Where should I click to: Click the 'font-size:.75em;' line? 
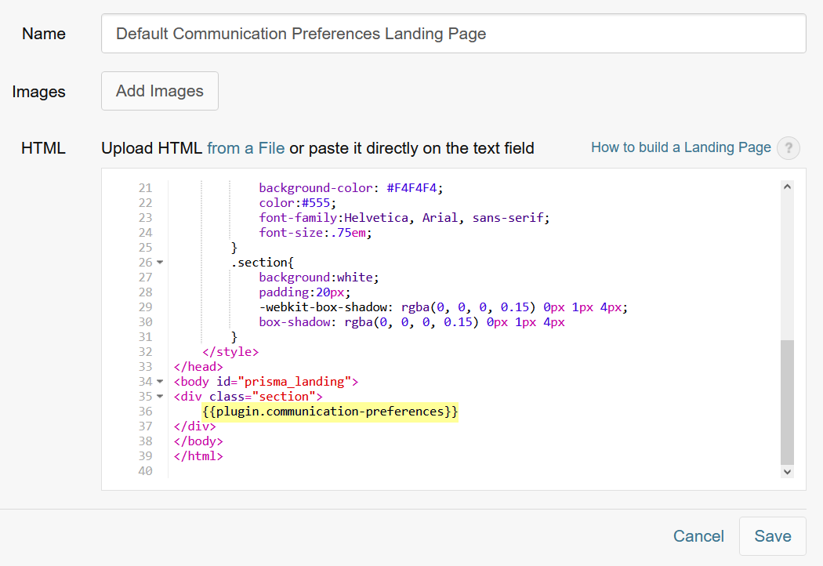tap(315, 232)
